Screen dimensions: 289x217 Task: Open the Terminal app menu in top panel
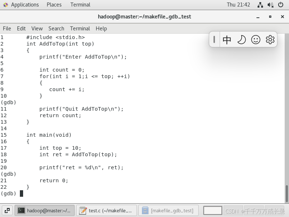pyautogui.click(x=80, y=5)
